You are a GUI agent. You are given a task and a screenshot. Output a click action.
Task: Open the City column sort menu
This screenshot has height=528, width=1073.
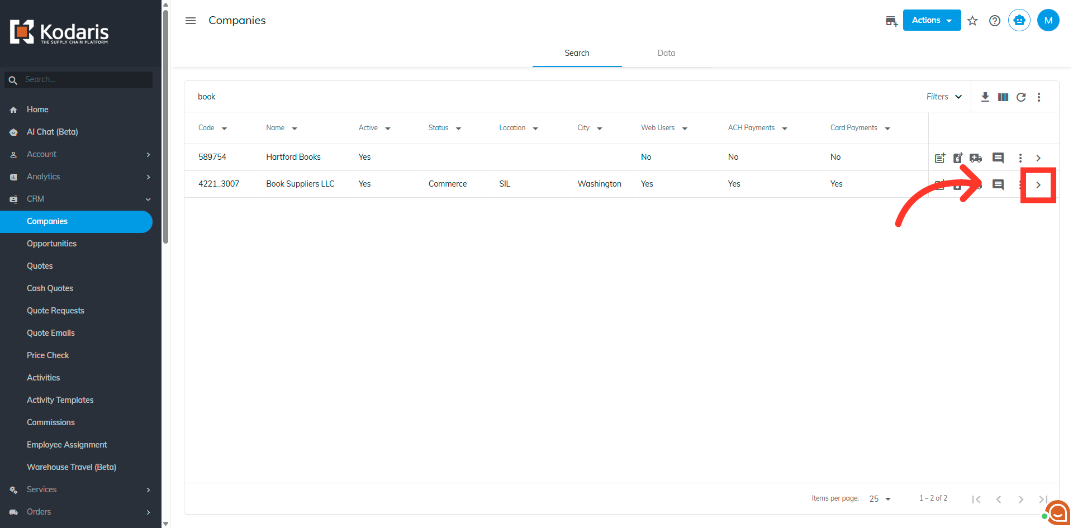[x=600, y=129]
